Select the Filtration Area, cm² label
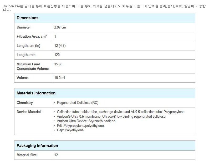 tap(32, 36)
